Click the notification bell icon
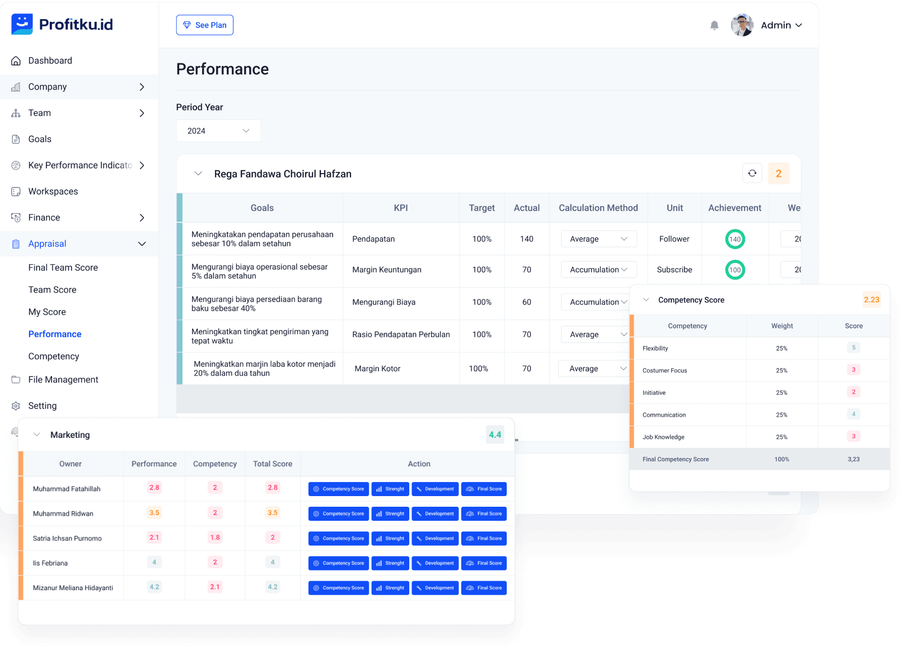 714,25
